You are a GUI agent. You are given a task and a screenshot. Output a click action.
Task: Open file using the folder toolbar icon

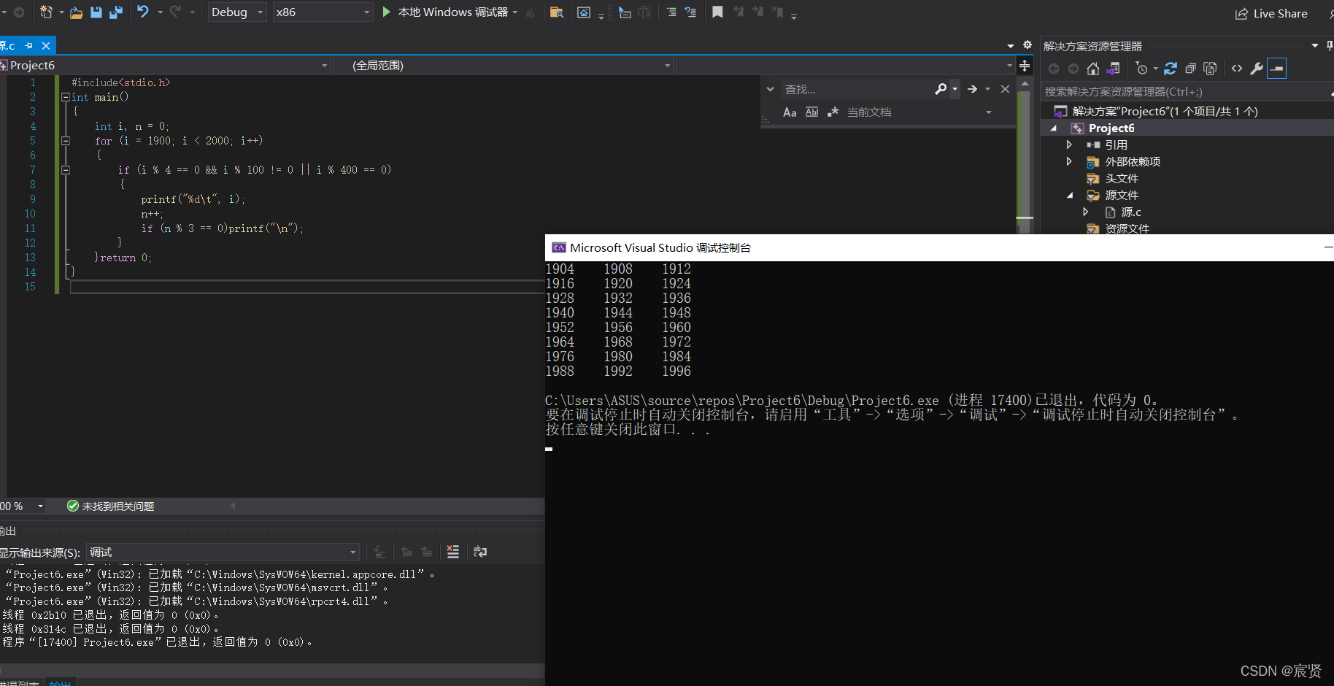click(x=76, y=12)
